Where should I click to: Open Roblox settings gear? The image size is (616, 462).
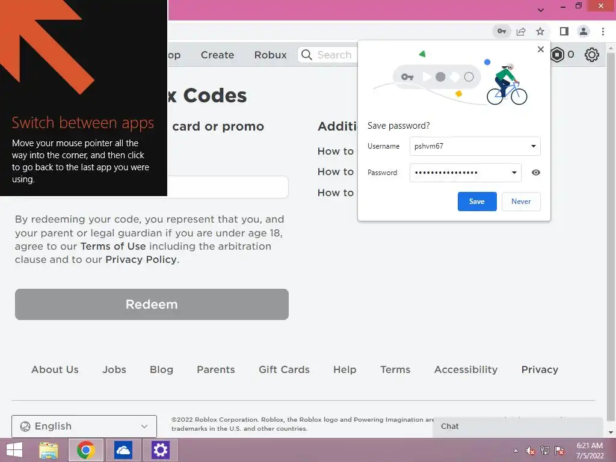592,55
